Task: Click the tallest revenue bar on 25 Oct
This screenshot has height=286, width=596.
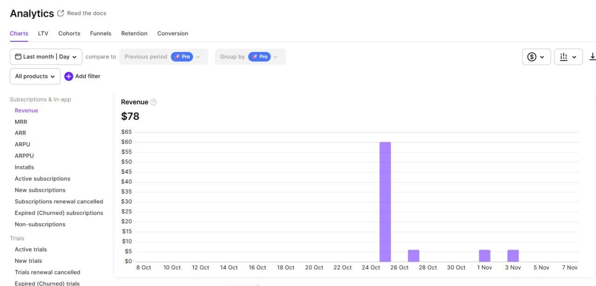Action: (386, 200)
